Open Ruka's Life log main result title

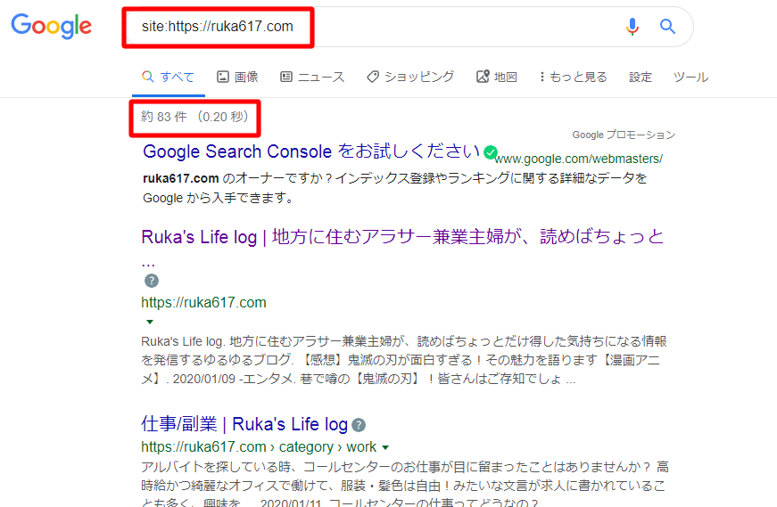[x=402, y=237]
